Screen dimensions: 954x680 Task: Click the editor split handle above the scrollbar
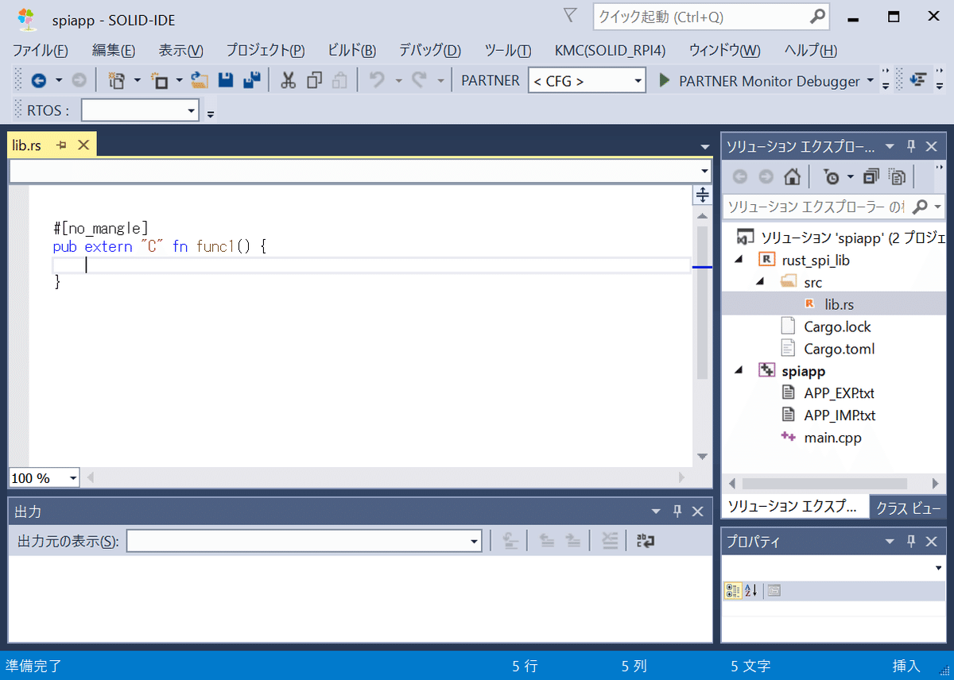pyautogui.click(x=702, y=194)
